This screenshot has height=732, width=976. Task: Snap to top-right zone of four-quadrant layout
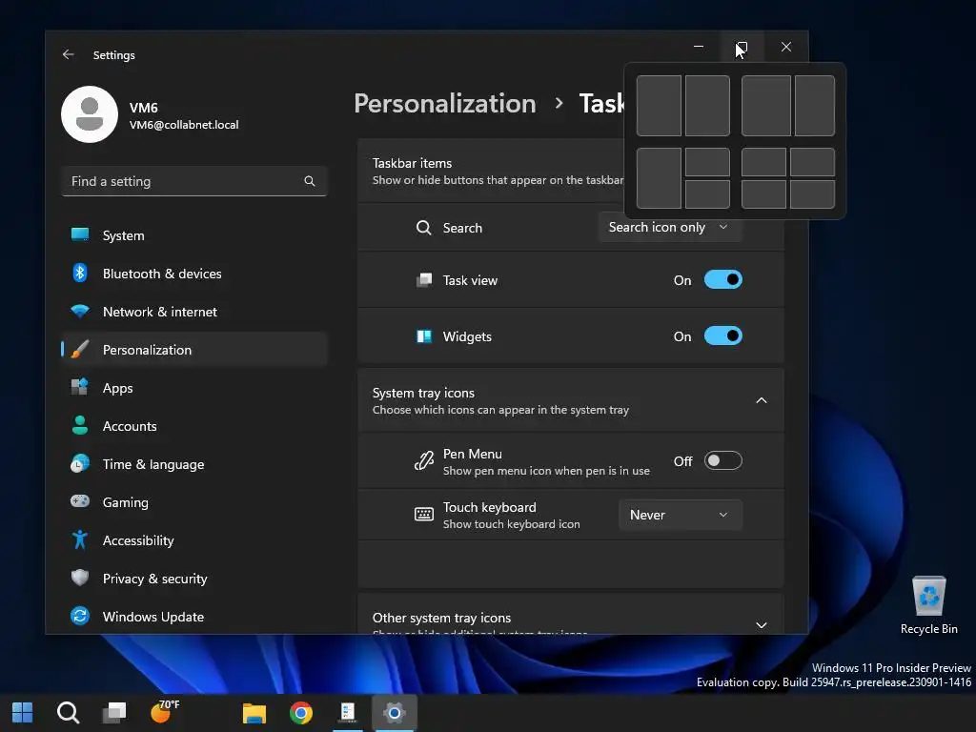pyautogui.click(x=812, y=162)
